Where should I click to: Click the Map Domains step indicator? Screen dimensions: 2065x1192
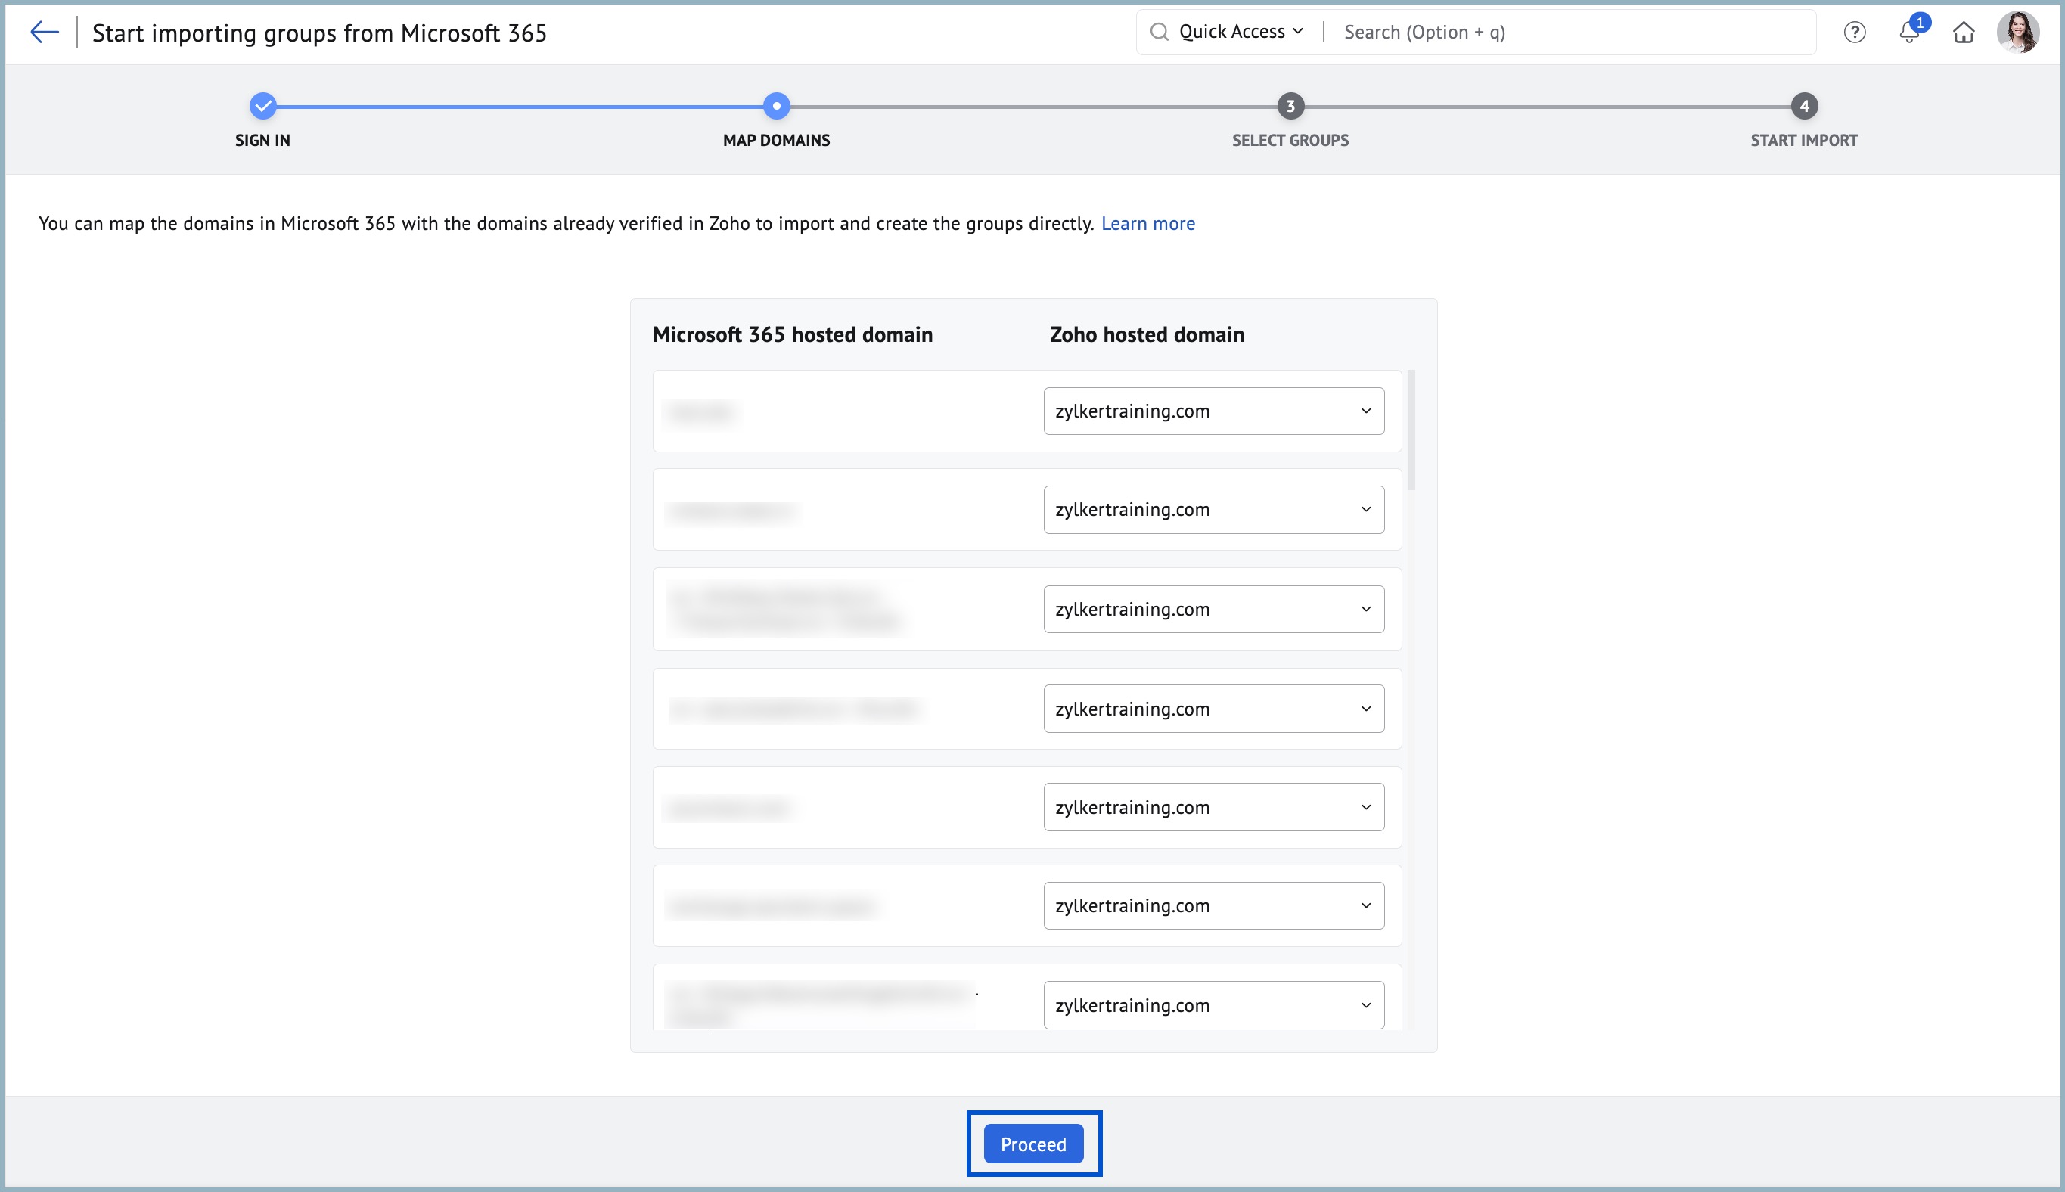776,107
